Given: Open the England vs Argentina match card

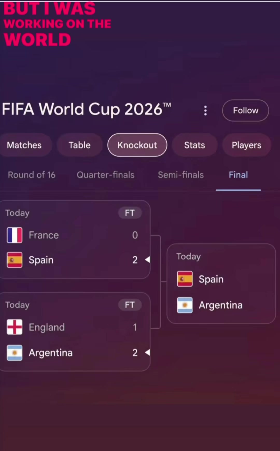Looking at the screenshot, I should click(x=75, y=332).
